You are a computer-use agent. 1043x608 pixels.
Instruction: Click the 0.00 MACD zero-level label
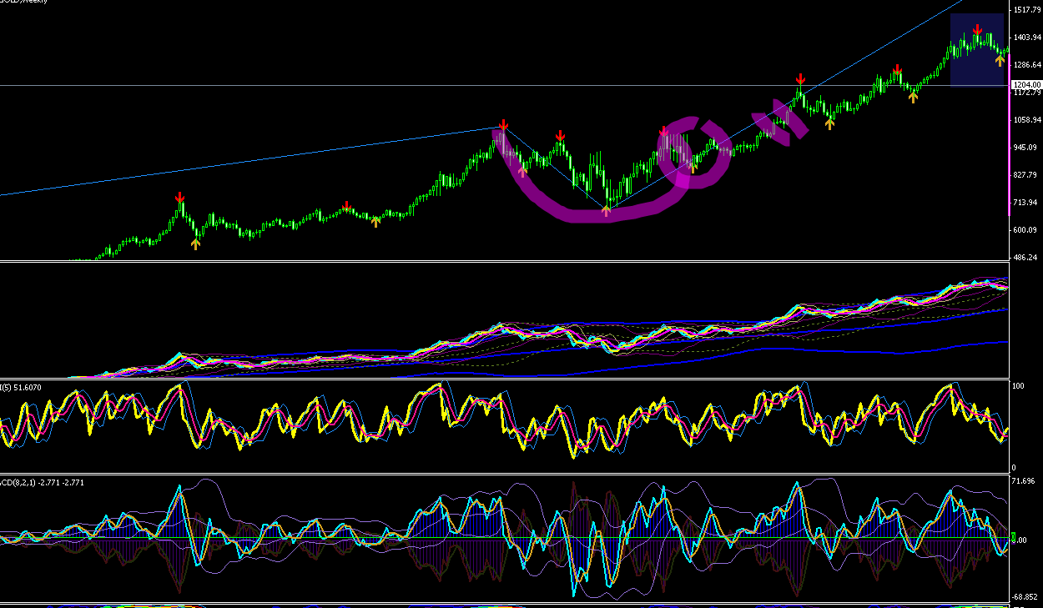(x=1019, y=542)
